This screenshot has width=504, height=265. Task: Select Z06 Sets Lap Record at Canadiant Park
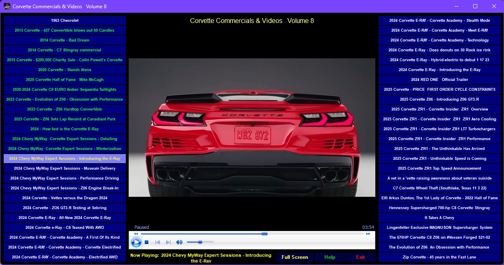click(x=65, y=119)
